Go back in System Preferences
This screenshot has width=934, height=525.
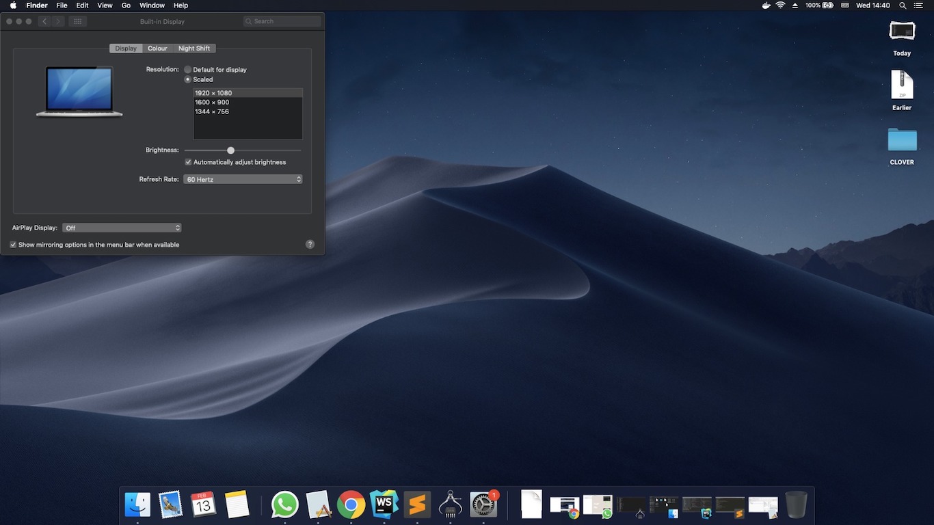pos(44,21)
